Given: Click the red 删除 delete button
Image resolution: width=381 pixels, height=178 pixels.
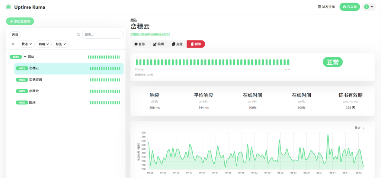Looking at the screenshot, I should coord(196,44).
